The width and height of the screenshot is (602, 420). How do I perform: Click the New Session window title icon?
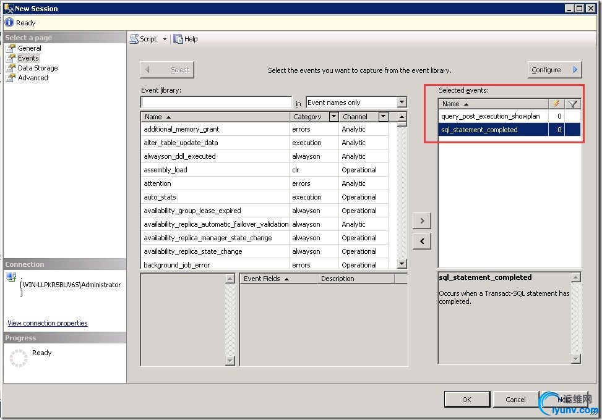pos(9,8)
